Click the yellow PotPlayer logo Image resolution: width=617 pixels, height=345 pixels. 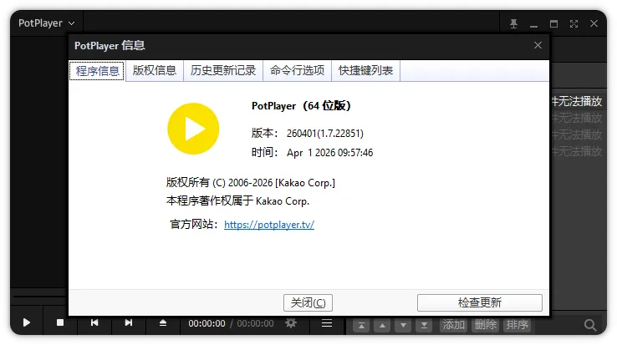coord(193,129)
